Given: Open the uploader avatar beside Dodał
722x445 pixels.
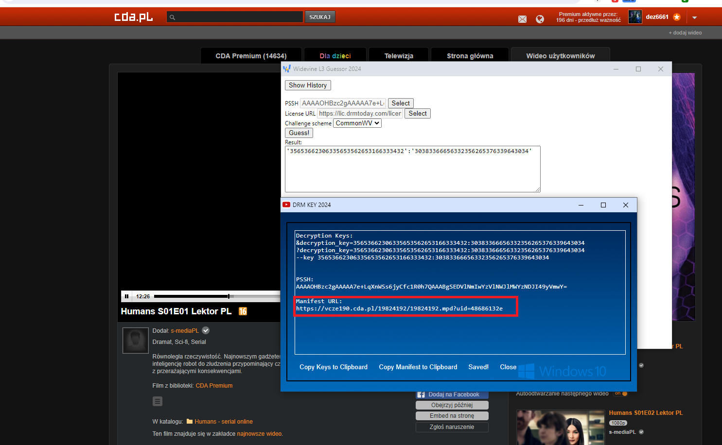Looking at the screenshot, I should (x=135, y=340).
